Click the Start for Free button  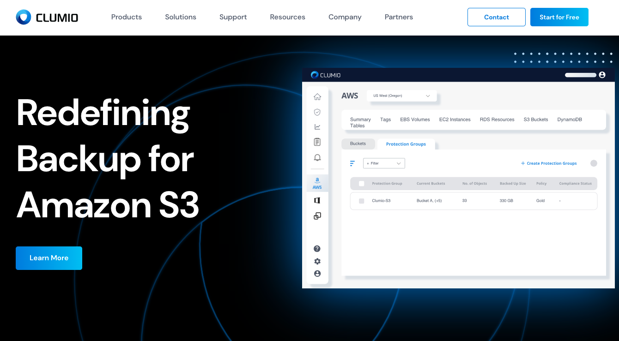(559, 17)
